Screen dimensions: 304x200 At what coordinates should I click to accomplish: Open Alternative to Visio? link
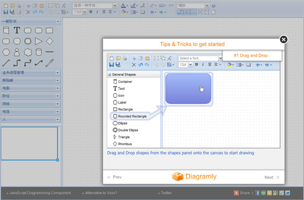click(100, 193)
